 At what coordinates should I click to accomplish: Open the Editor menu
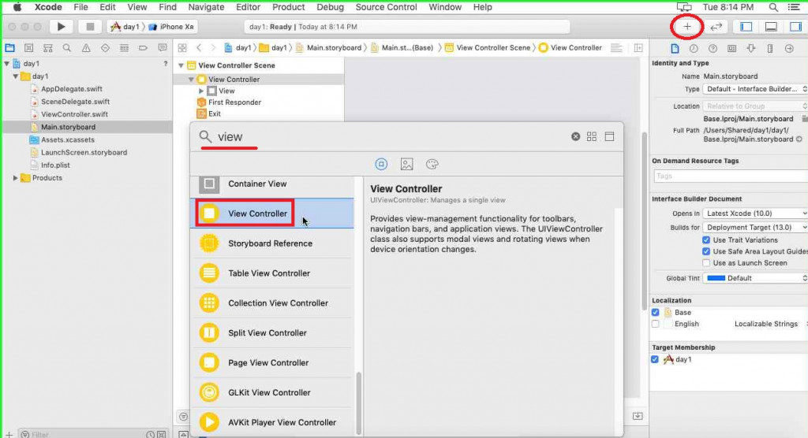(248, 7)
